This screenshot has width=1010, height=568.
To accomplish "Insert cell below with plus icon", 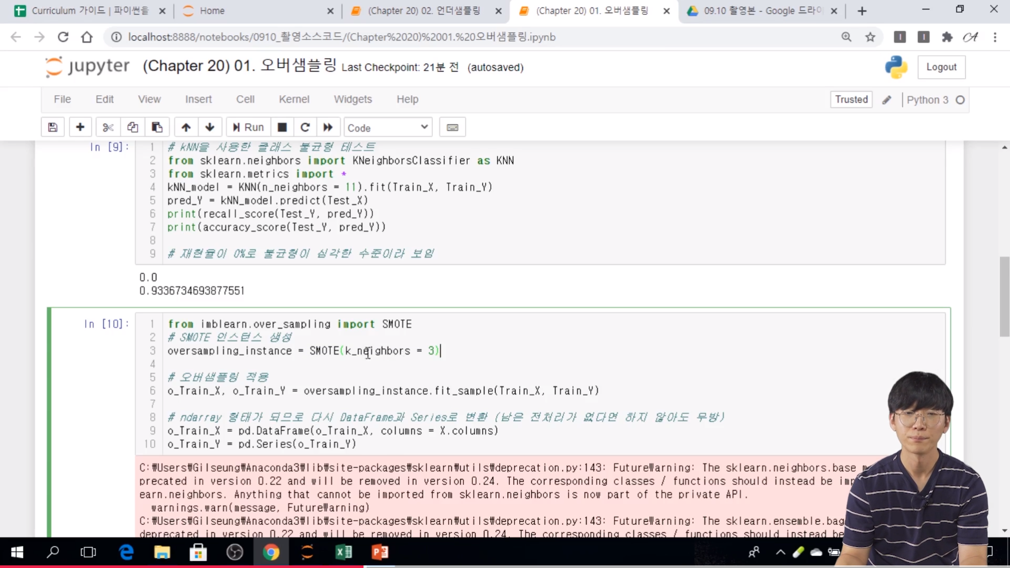I will (x=80, y=127).
